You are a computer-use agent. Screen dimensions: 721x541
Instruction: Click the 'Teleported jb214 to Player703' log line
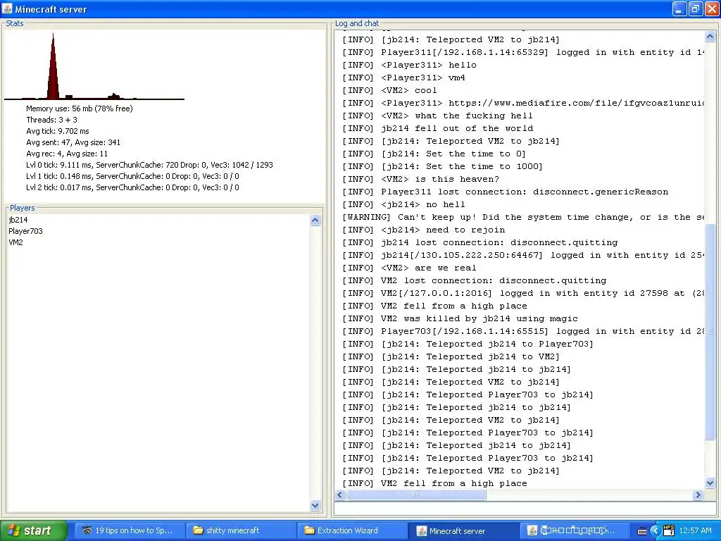tap(468, 344)
